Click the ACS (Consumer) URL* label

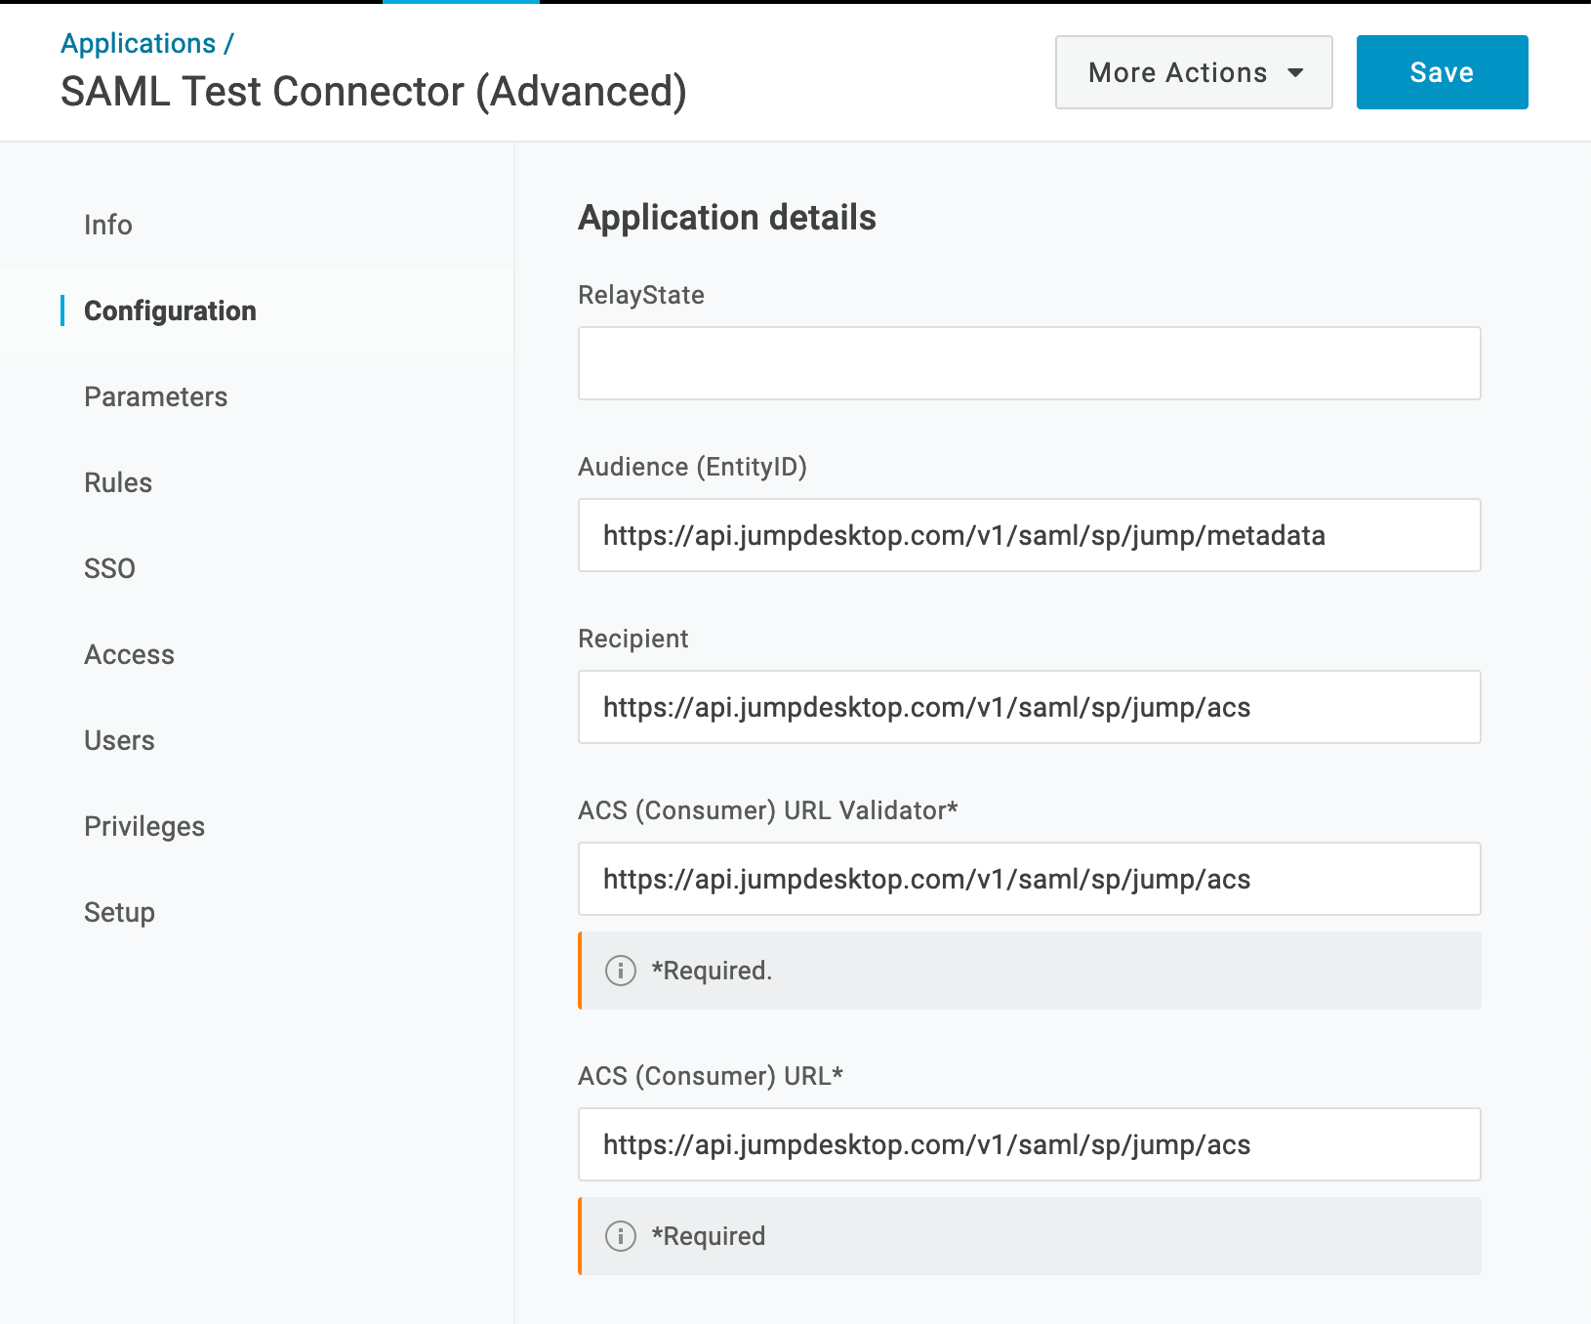pyautogui.click(x=711, y=1076)
